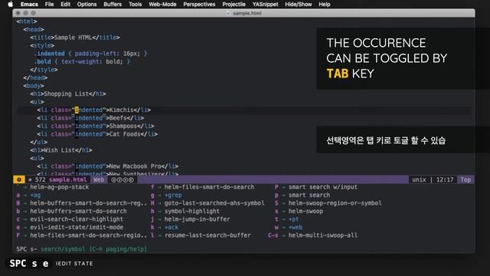Open the Help menu

click(325, 5)
